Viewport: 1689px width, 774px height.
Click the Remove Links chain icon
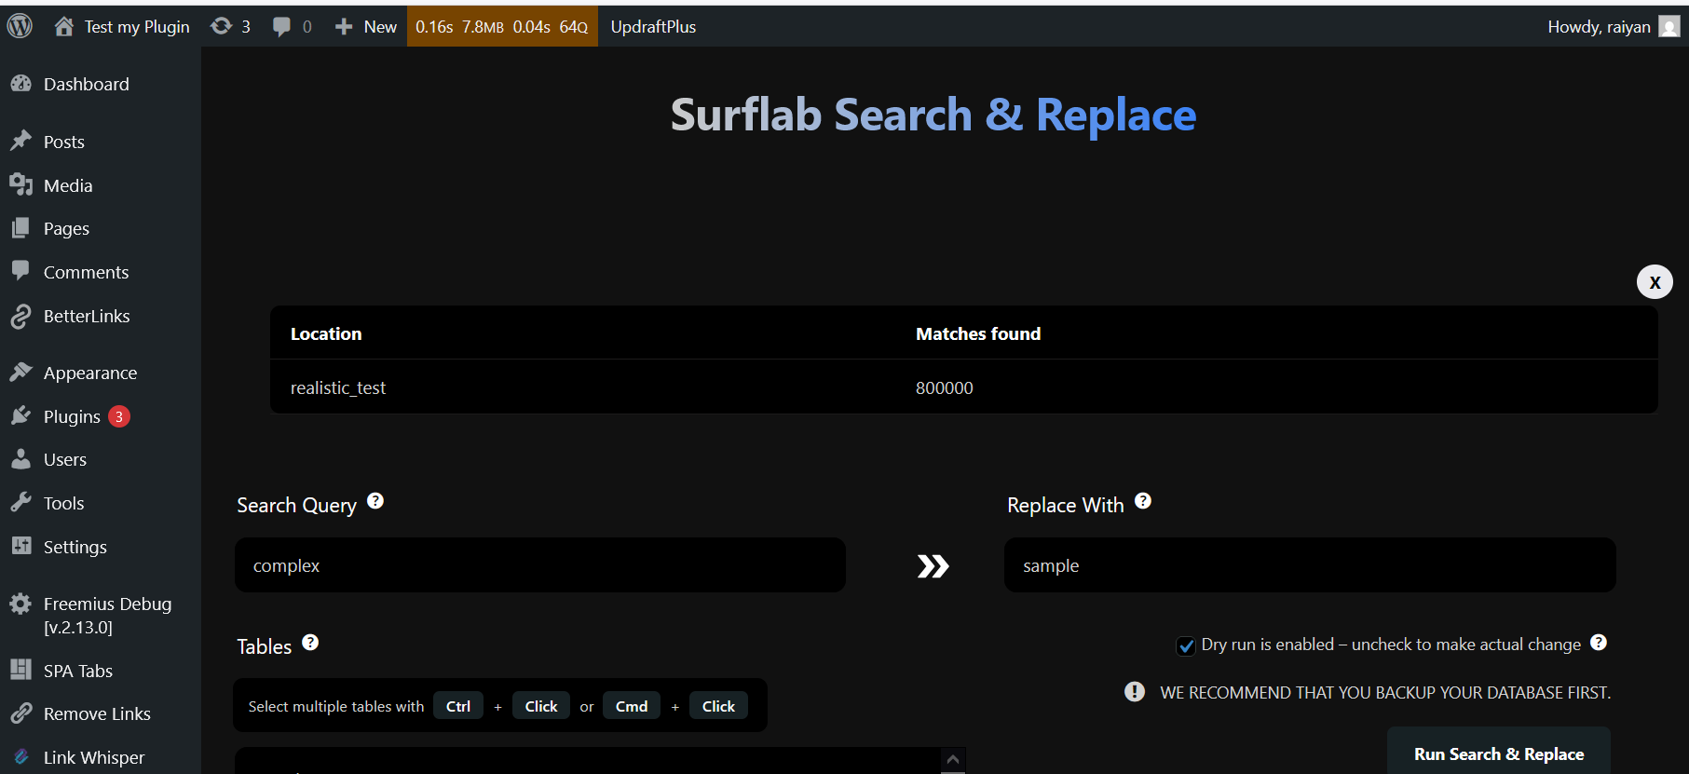(21, 713)
